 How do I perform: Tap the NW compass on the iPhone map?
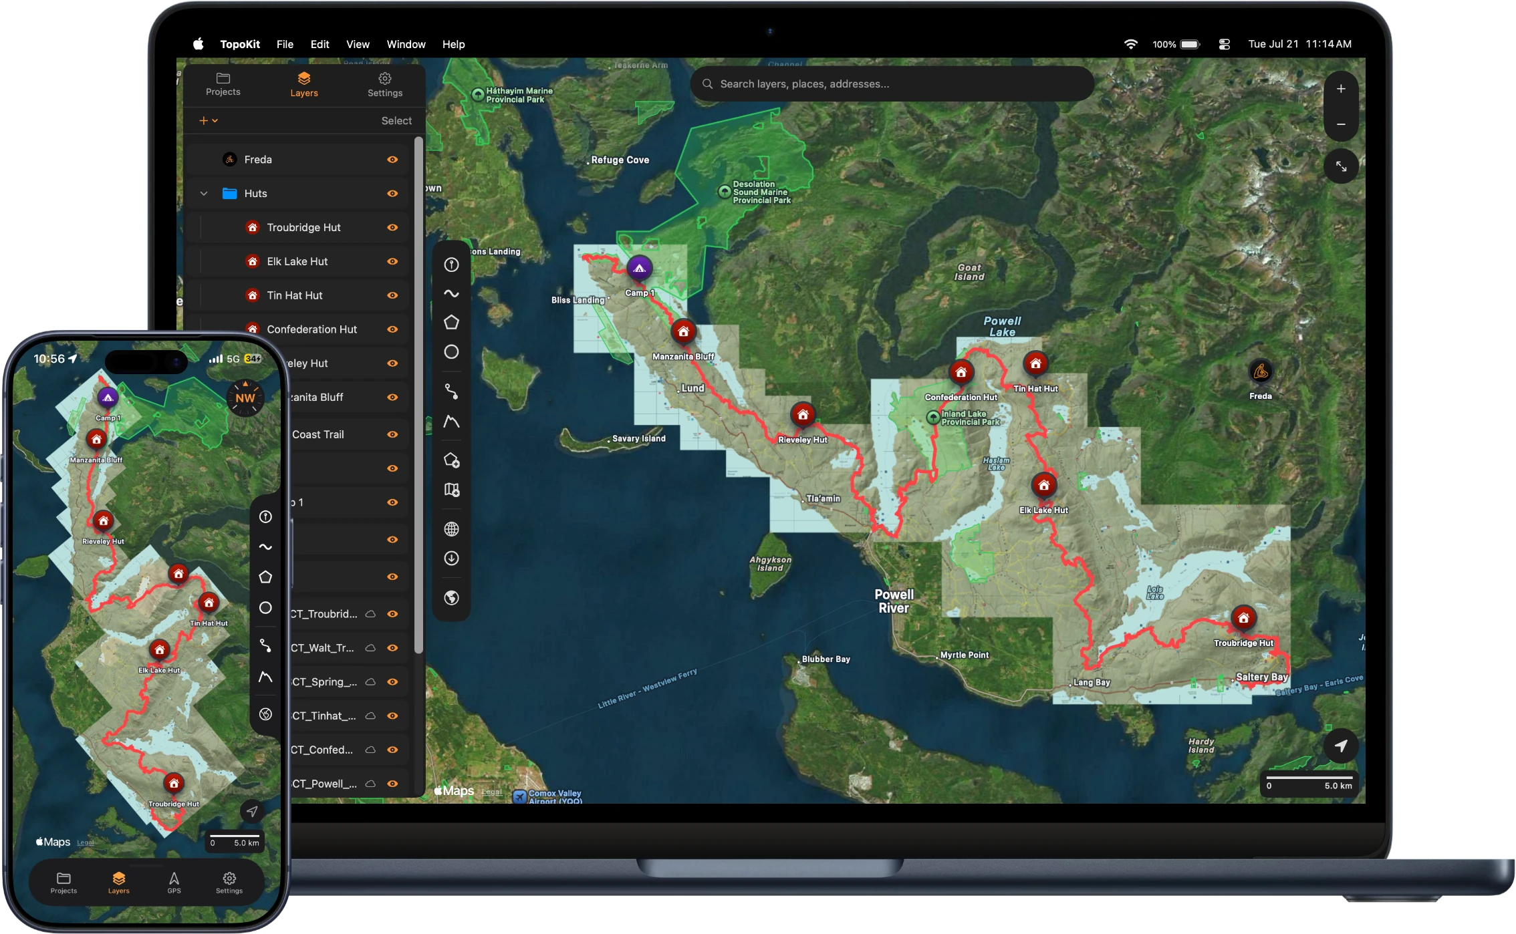coord(245,398)
